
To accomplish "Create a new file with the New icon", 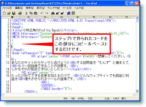I will click(4, 13).
